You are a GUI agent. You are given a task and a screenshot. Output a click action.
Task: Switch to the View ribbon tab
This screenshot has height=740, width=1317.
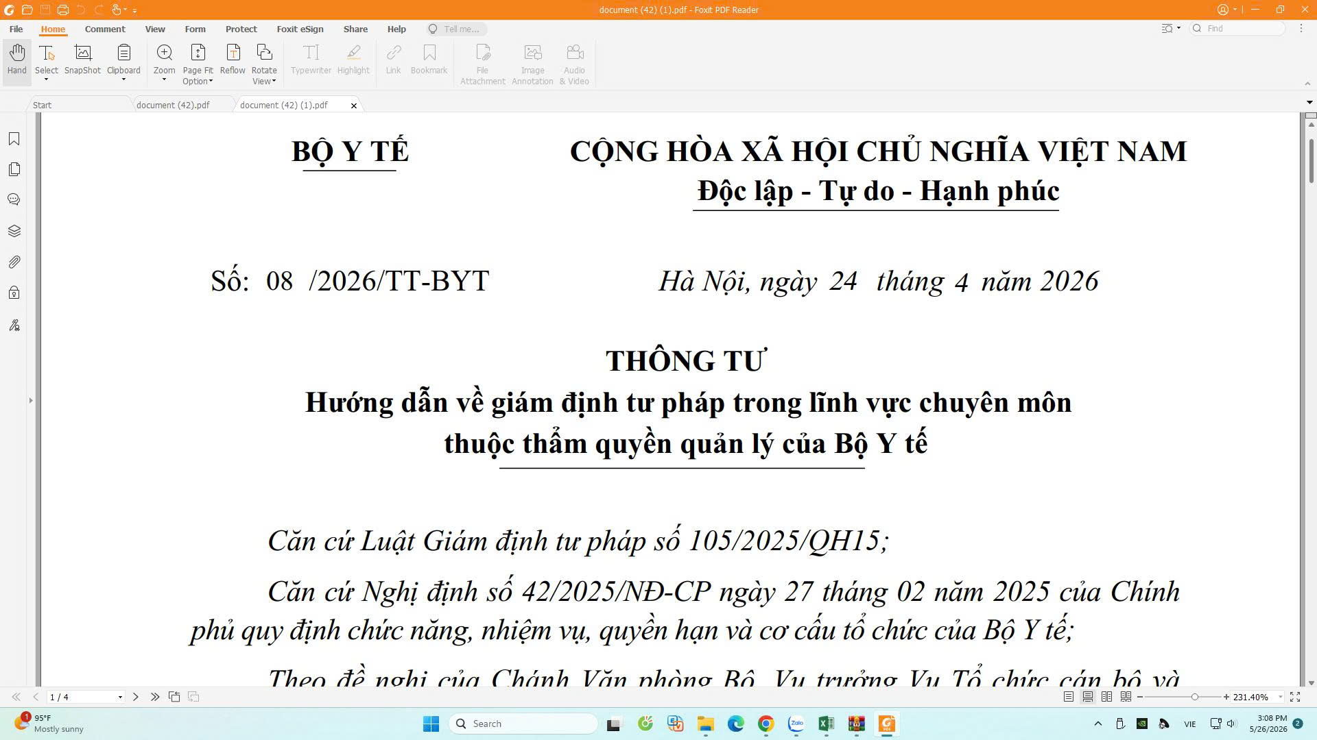[x=155, y=29]
